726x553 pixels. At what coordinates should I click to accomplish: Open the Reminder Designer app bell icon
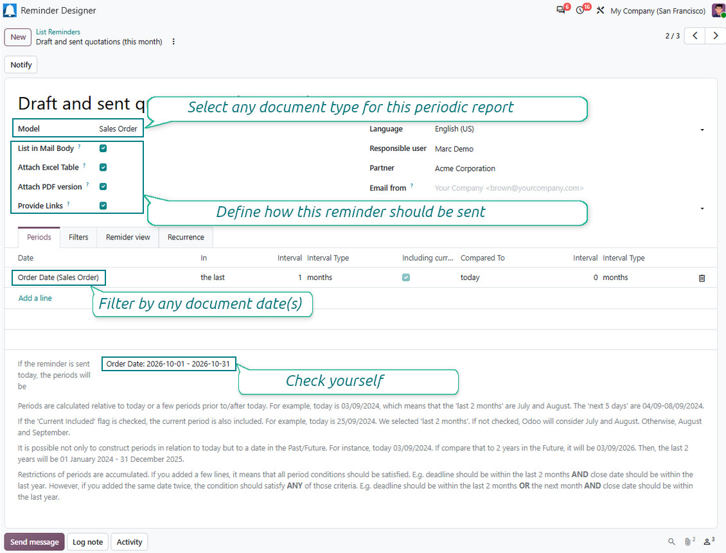9,10
